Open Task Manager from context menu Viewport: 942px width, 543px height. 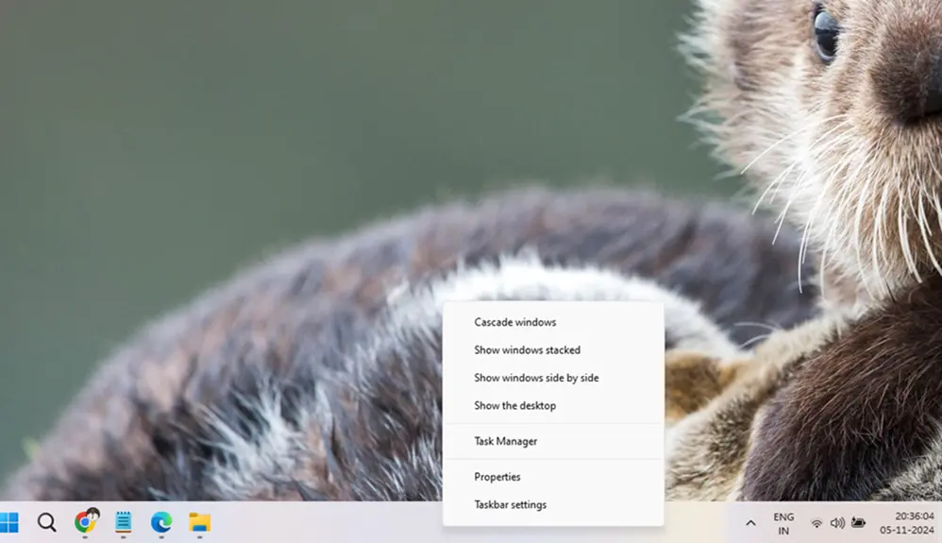[505, 441]
